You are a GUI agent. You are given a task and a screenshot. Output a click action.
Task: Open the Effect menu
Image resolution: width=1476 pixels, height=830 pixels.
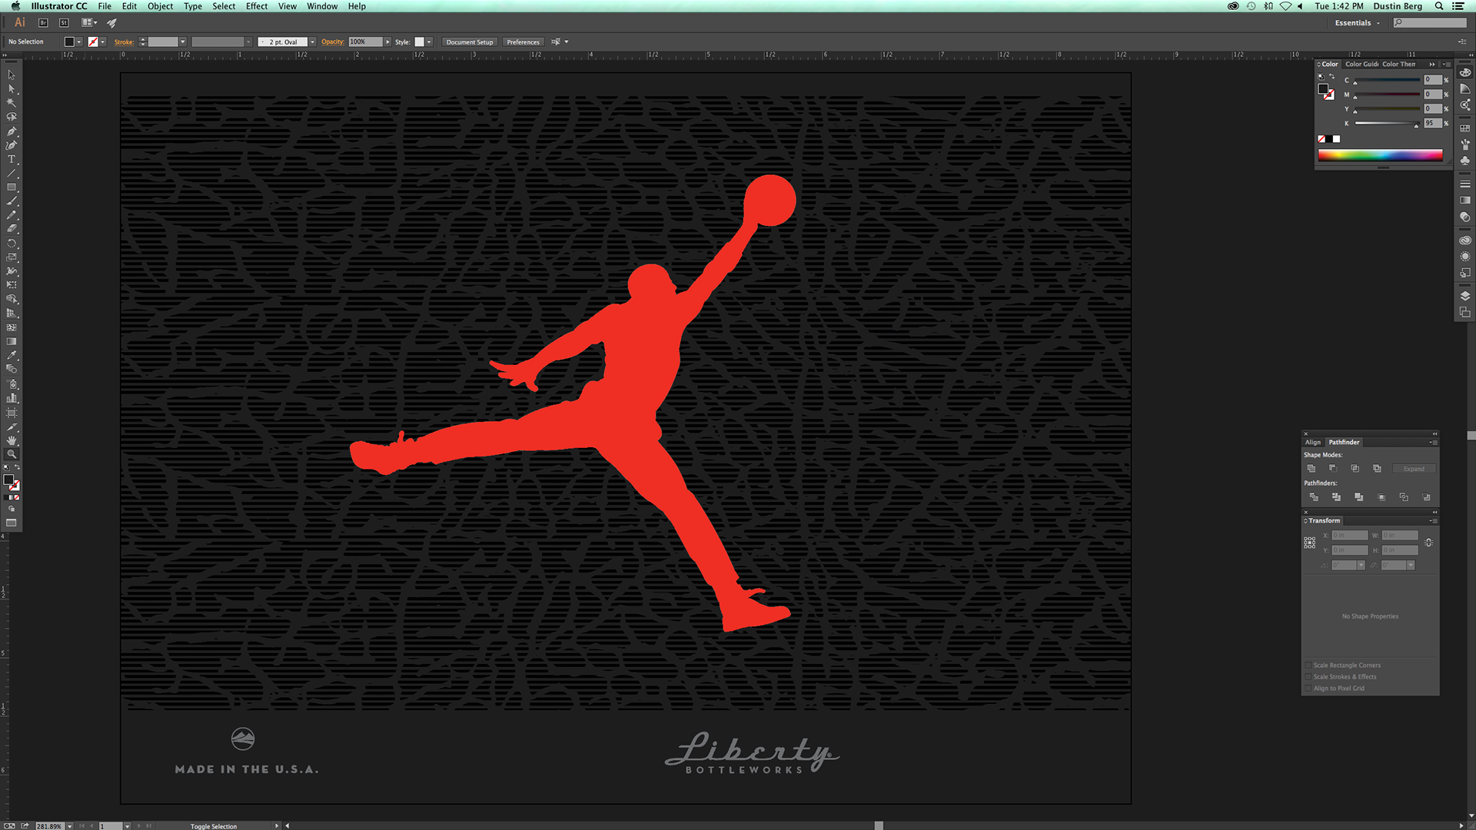(x=257, y=6)
